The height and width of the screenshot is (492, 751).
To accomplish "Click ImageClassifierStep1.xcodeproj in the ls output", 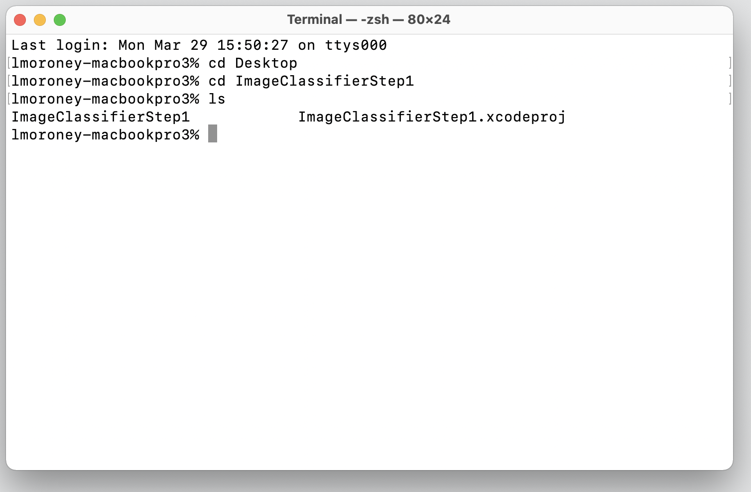I will click(x=432, y=117).
